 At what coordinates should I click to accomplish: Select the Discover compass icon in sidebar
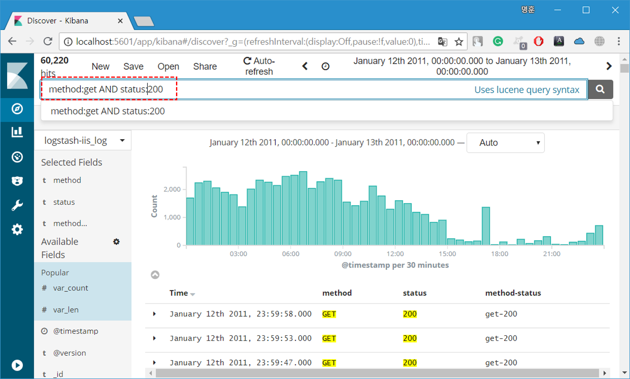click(17, 109)
